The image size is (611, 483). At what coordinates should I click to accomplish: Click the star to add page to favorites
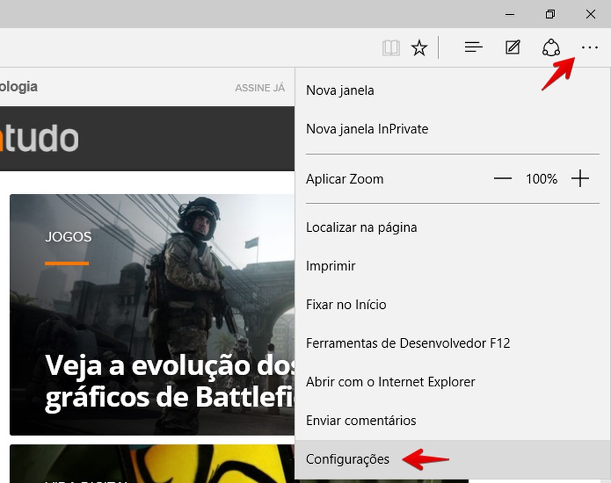click(419, 47)
